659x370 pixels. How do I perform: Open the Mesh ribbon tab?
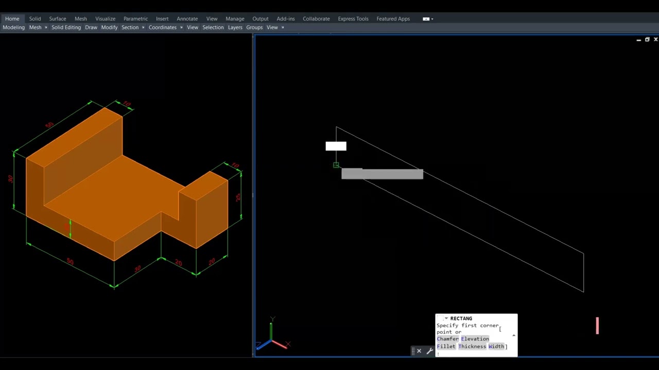(x=81, y=18)
